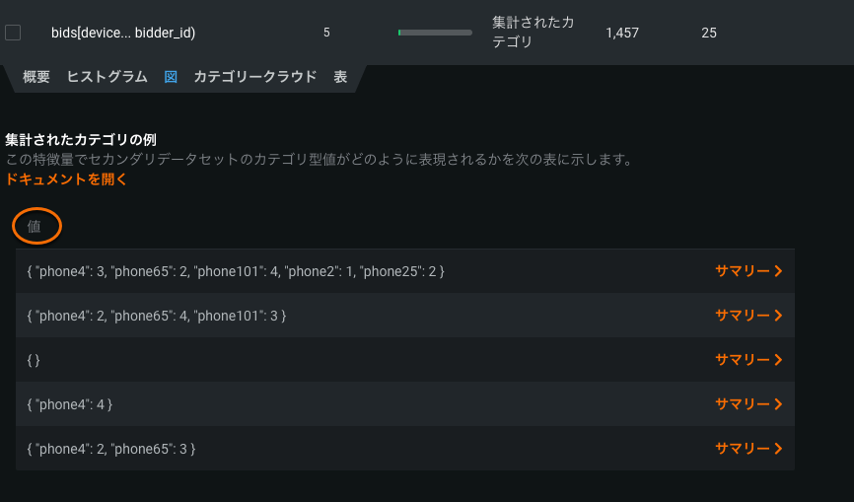Image resolution: width=854 pixels, height=502 pixels.
Task: Open the カテゴリークラウド tab
Action: pos(254,77)
